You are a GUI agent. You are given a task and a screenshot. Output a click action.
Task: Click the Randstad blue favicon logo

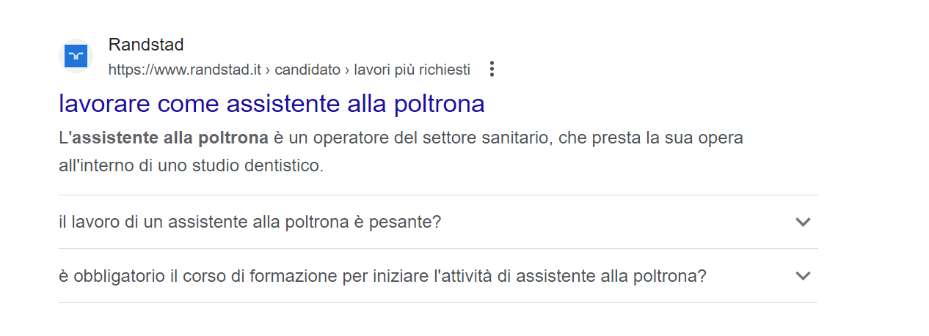point(76,56)
